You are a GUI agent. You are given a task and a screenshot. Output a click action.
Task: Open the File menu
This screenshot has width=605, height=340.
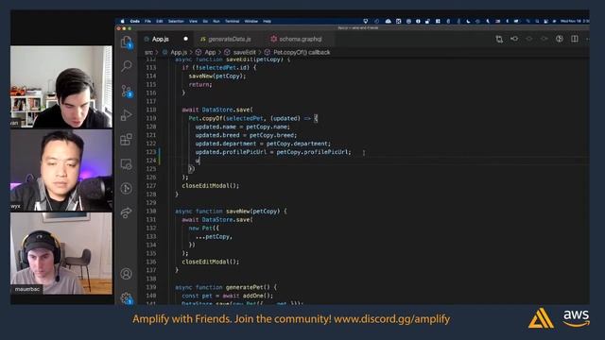tap(147, 21)
